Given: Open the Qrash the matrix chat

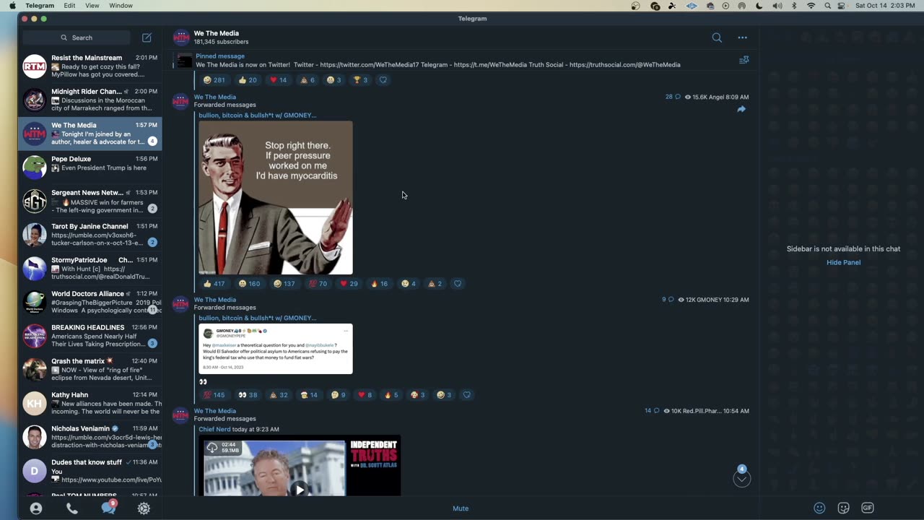Looking at the screenshot, I should point(90,369).
